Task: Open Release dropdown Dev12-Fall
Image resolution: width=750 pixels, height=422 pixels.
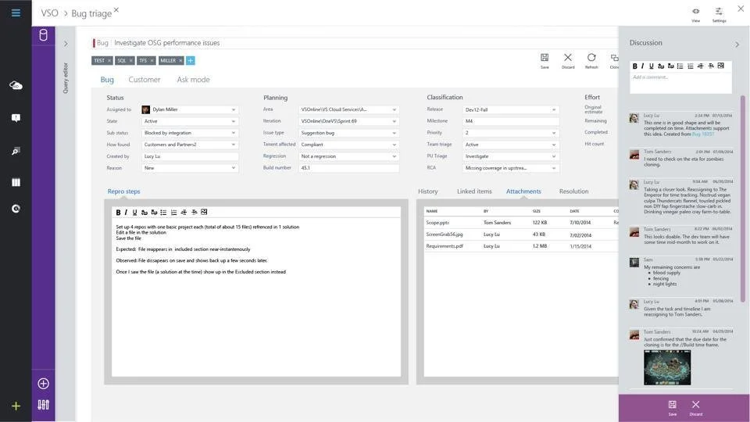Action: click(x=511, y=109)
